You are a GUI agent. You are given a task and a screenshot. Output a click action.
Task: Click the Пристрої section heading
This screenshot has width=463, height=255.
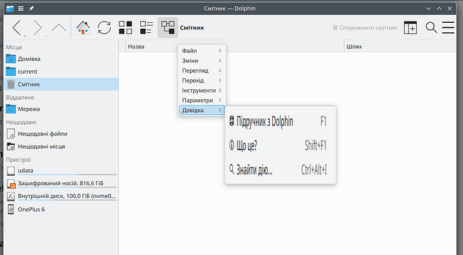tap(18, 160)
